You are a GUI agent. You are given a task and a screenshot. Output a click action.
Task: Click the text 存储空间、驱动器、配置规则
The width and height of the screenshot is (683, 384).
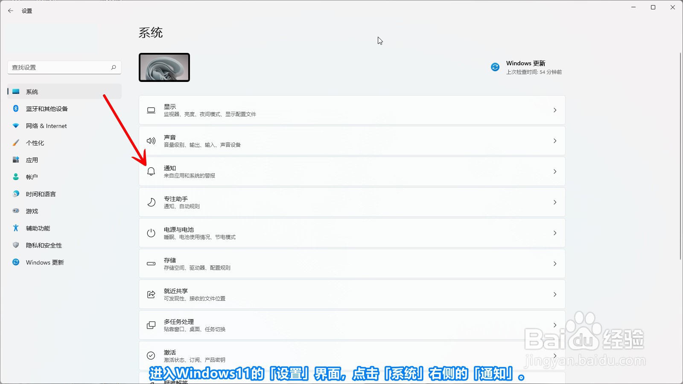197,268
